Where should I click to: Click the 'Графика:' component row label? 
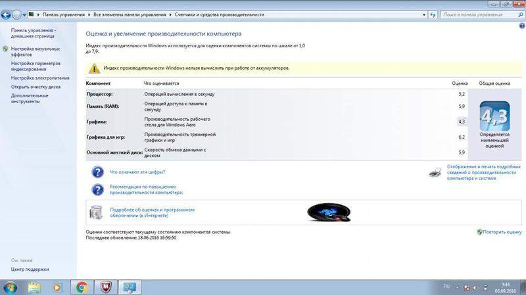(x=97, y=122)
